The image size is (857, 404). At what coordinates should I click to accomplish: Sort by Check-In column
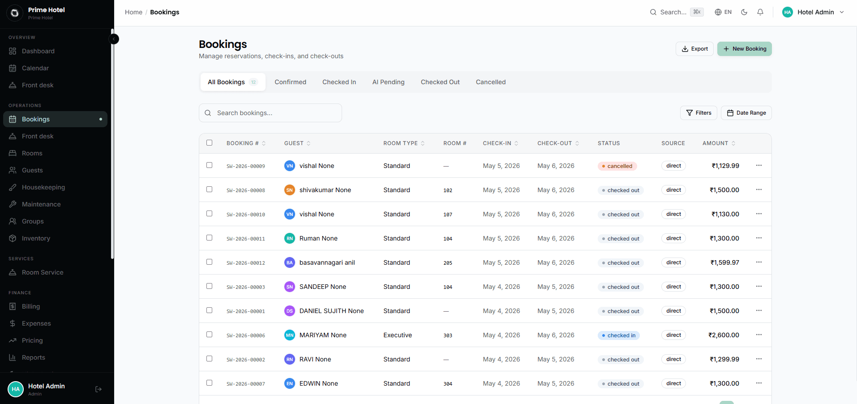click(501, 143)
